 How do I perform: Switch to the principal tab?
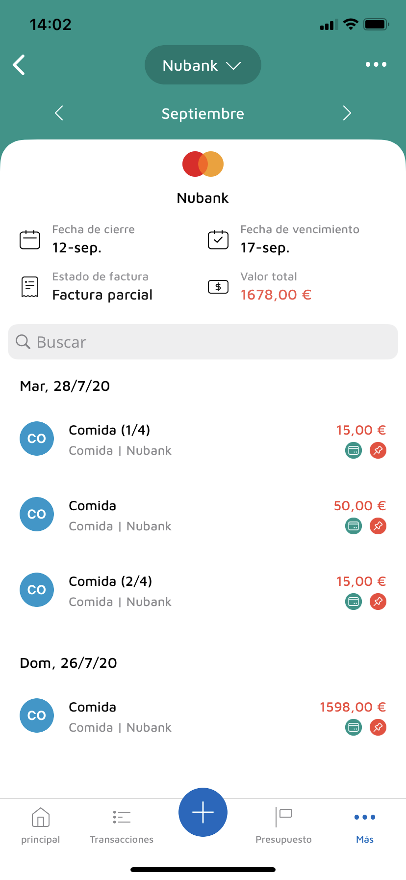[x=41, y=826]
